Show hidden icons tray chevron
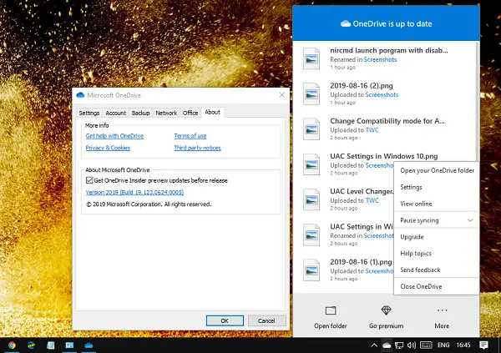 (374, 345)
